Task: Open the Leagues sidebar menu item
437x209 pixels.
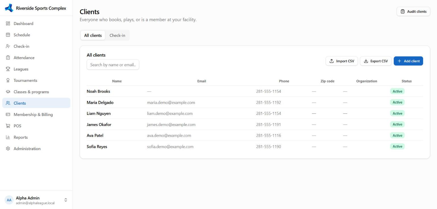Action: [36, 69]
